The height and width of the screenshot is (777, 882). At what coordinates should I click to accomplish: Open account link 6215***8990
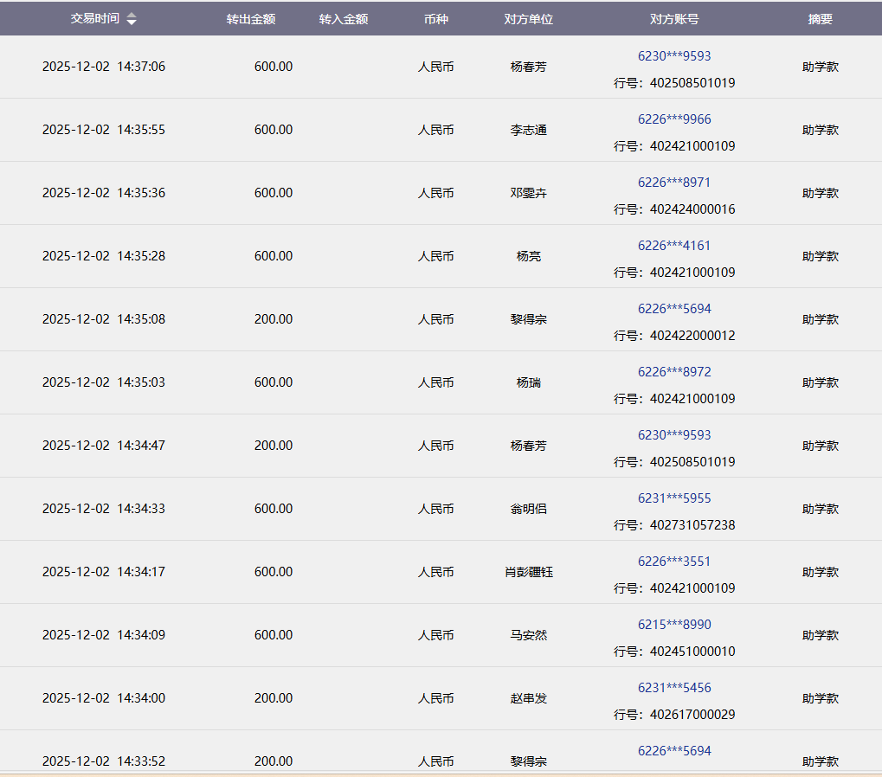674,625
